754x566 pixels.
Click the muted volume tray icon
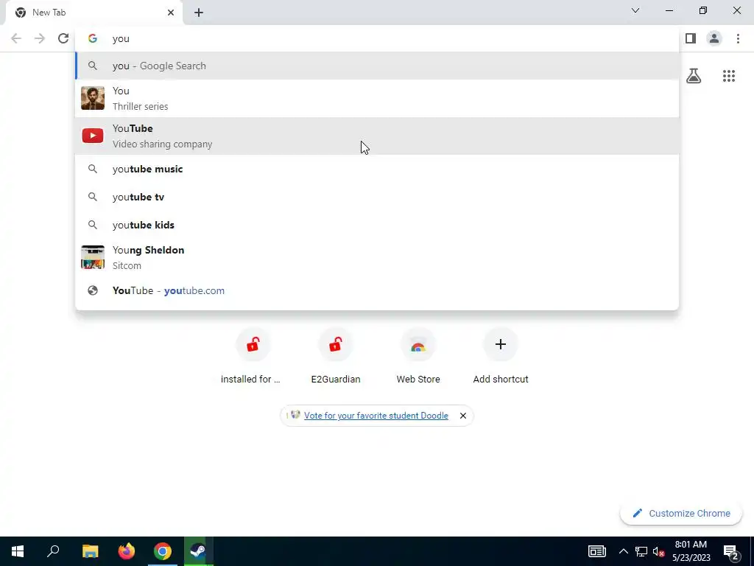pos(658,551)
